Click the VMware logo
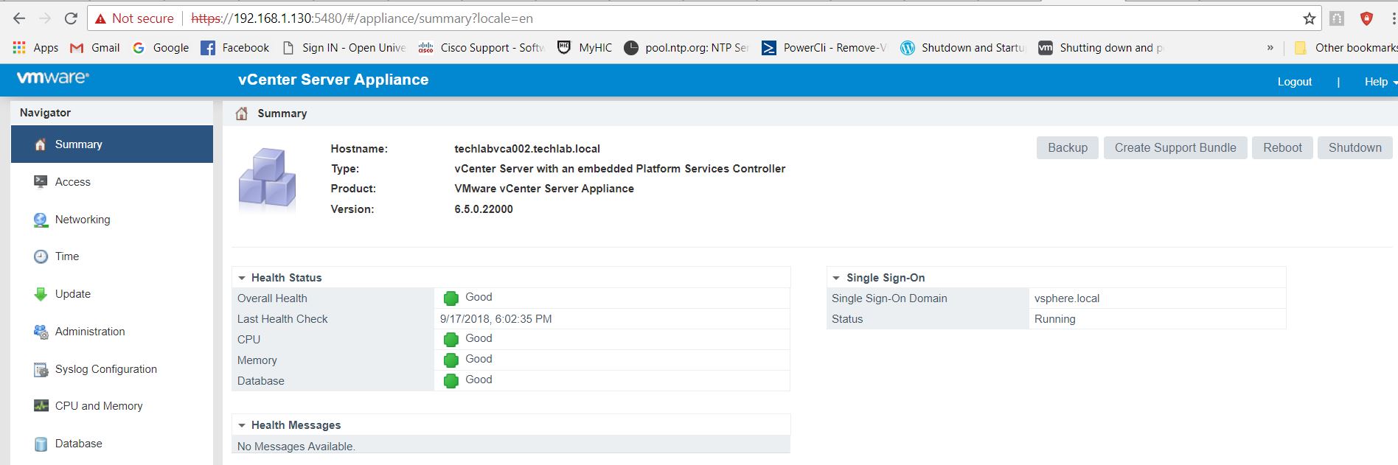1398x465 pixels. (x=52, y=78)
